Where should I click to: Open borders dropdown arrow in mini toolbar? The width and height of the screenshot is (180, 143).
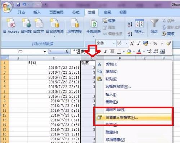click(123, 52)
